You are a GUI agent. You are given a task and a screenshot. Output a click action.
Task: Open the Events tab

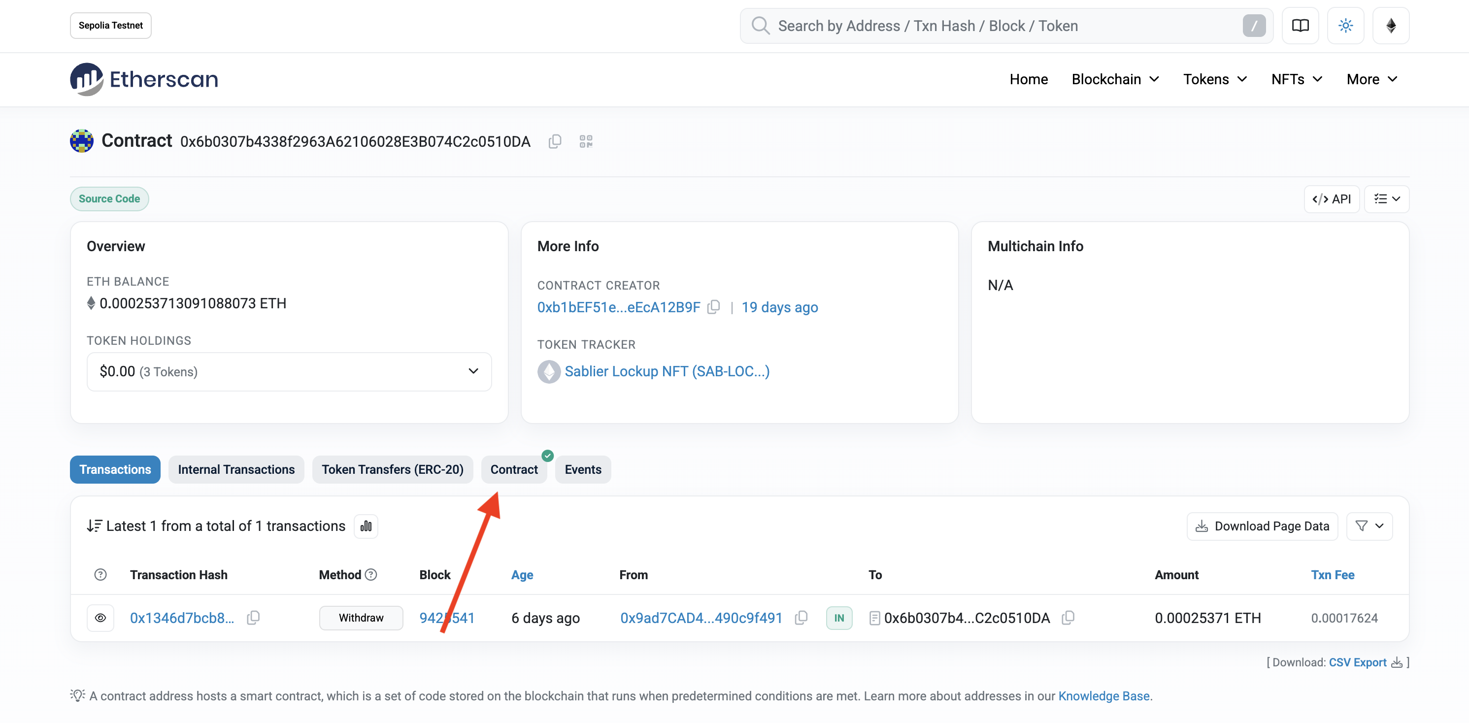[x=583, y=469]
